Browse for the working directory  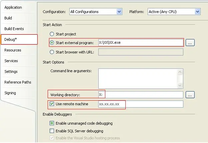[x=190, y=95]
